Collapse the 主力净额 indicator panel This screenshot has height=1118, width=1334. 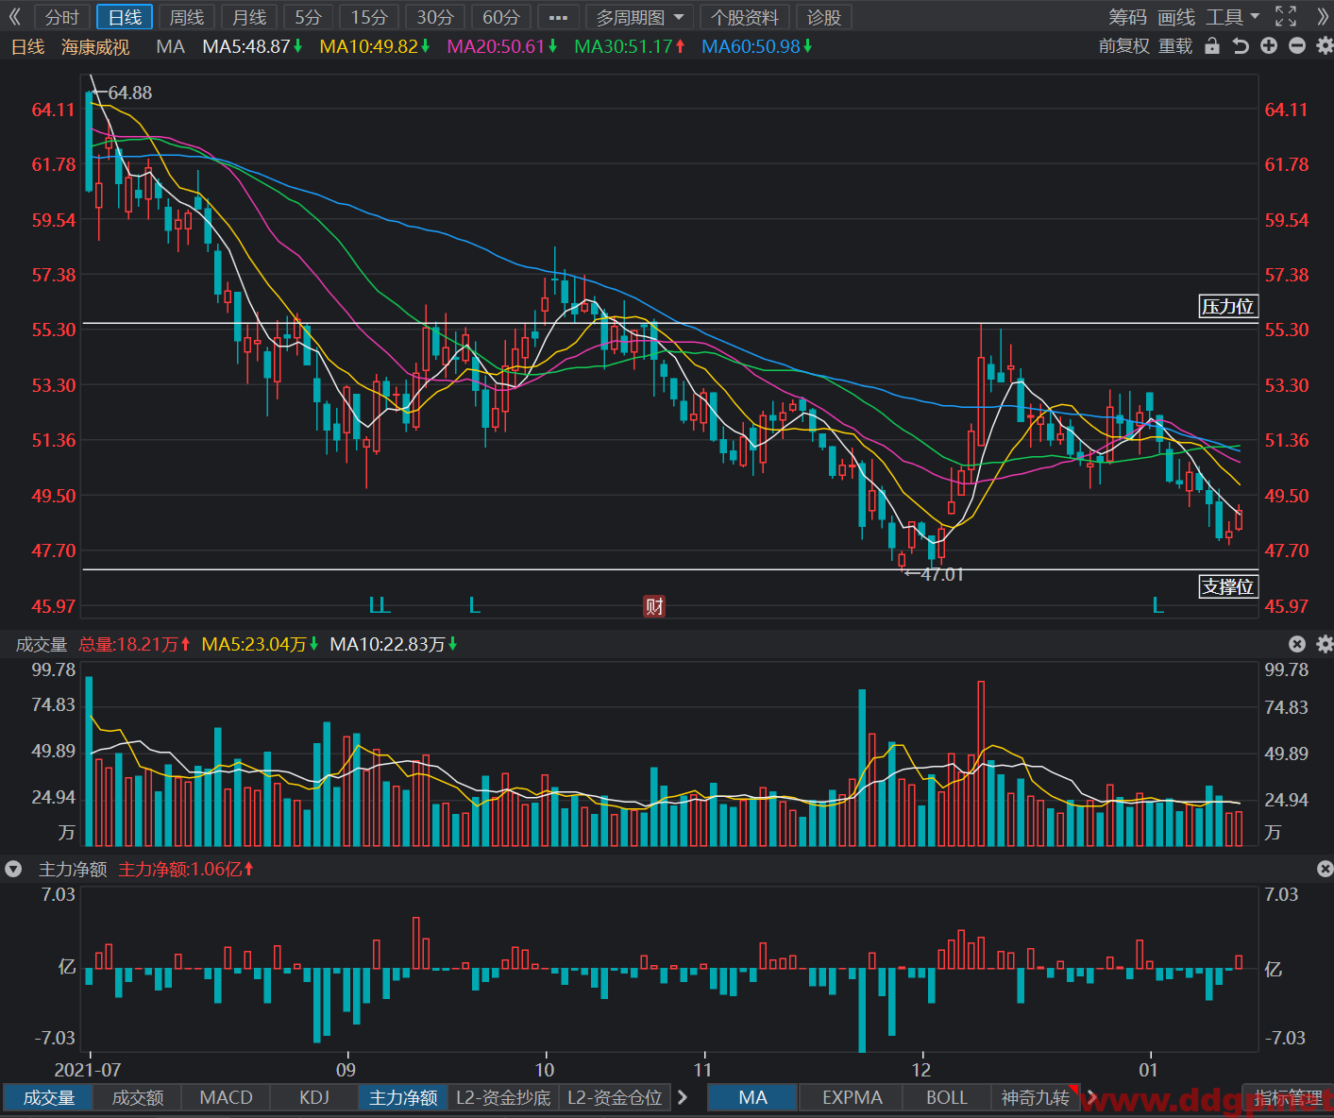pyautogui.click(x=13, y=869)
